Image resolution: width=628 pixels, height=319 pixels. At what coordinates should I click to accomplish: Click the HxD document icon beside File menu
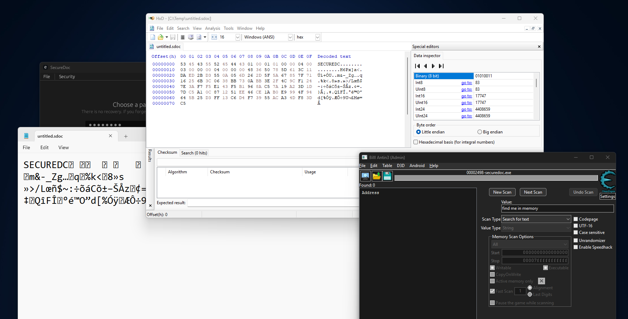(152, 28)
